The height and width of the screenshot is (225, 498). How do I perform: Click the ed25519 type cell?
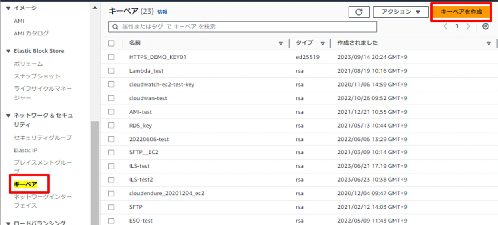[x=308, y=57]
